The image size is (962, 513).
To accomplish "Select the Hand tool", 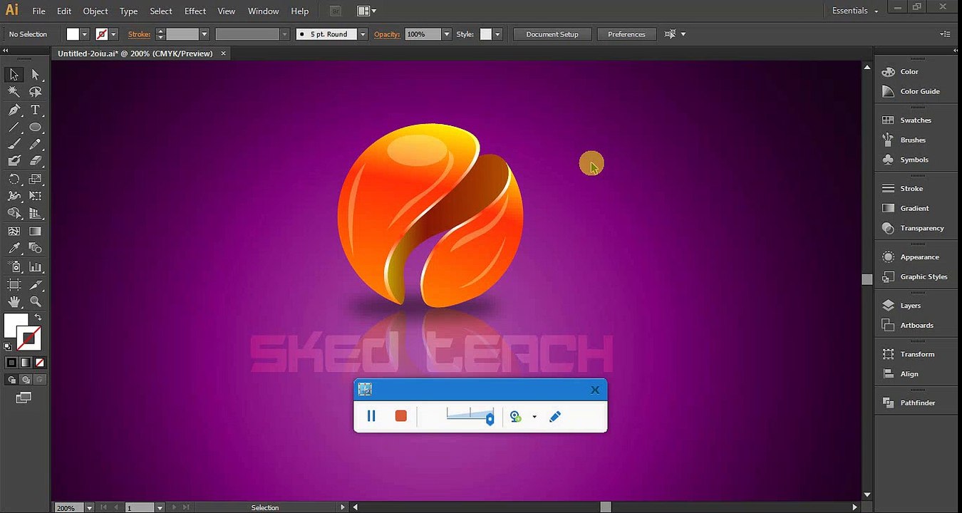I will coord(14,301).
